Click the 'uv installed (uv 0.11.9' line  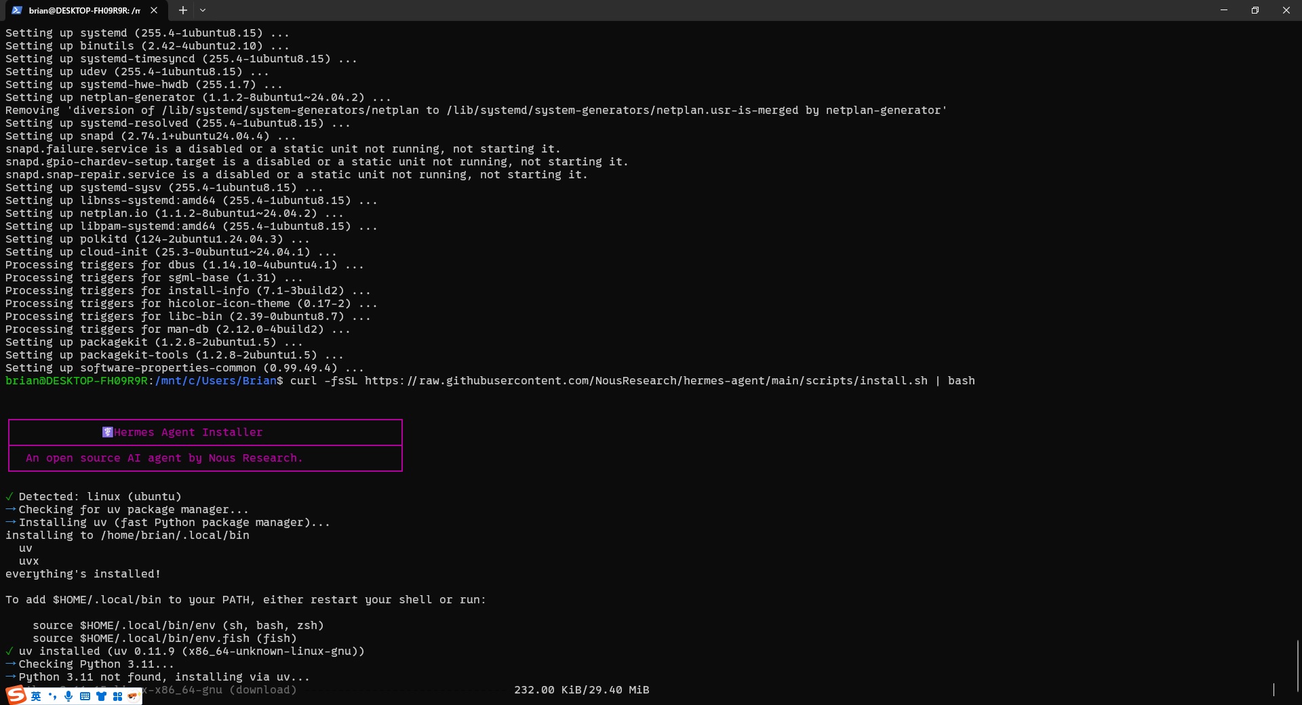pos(185,651)
